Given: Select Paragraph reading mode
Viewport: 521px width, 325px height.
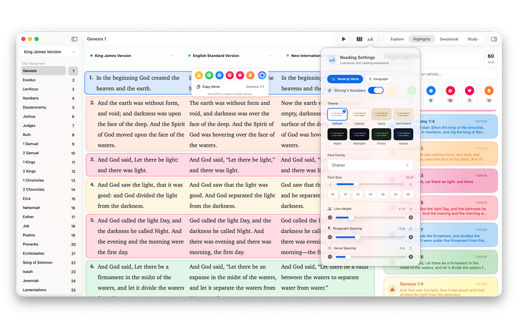Looking at the screenshot, I should 379,79.
